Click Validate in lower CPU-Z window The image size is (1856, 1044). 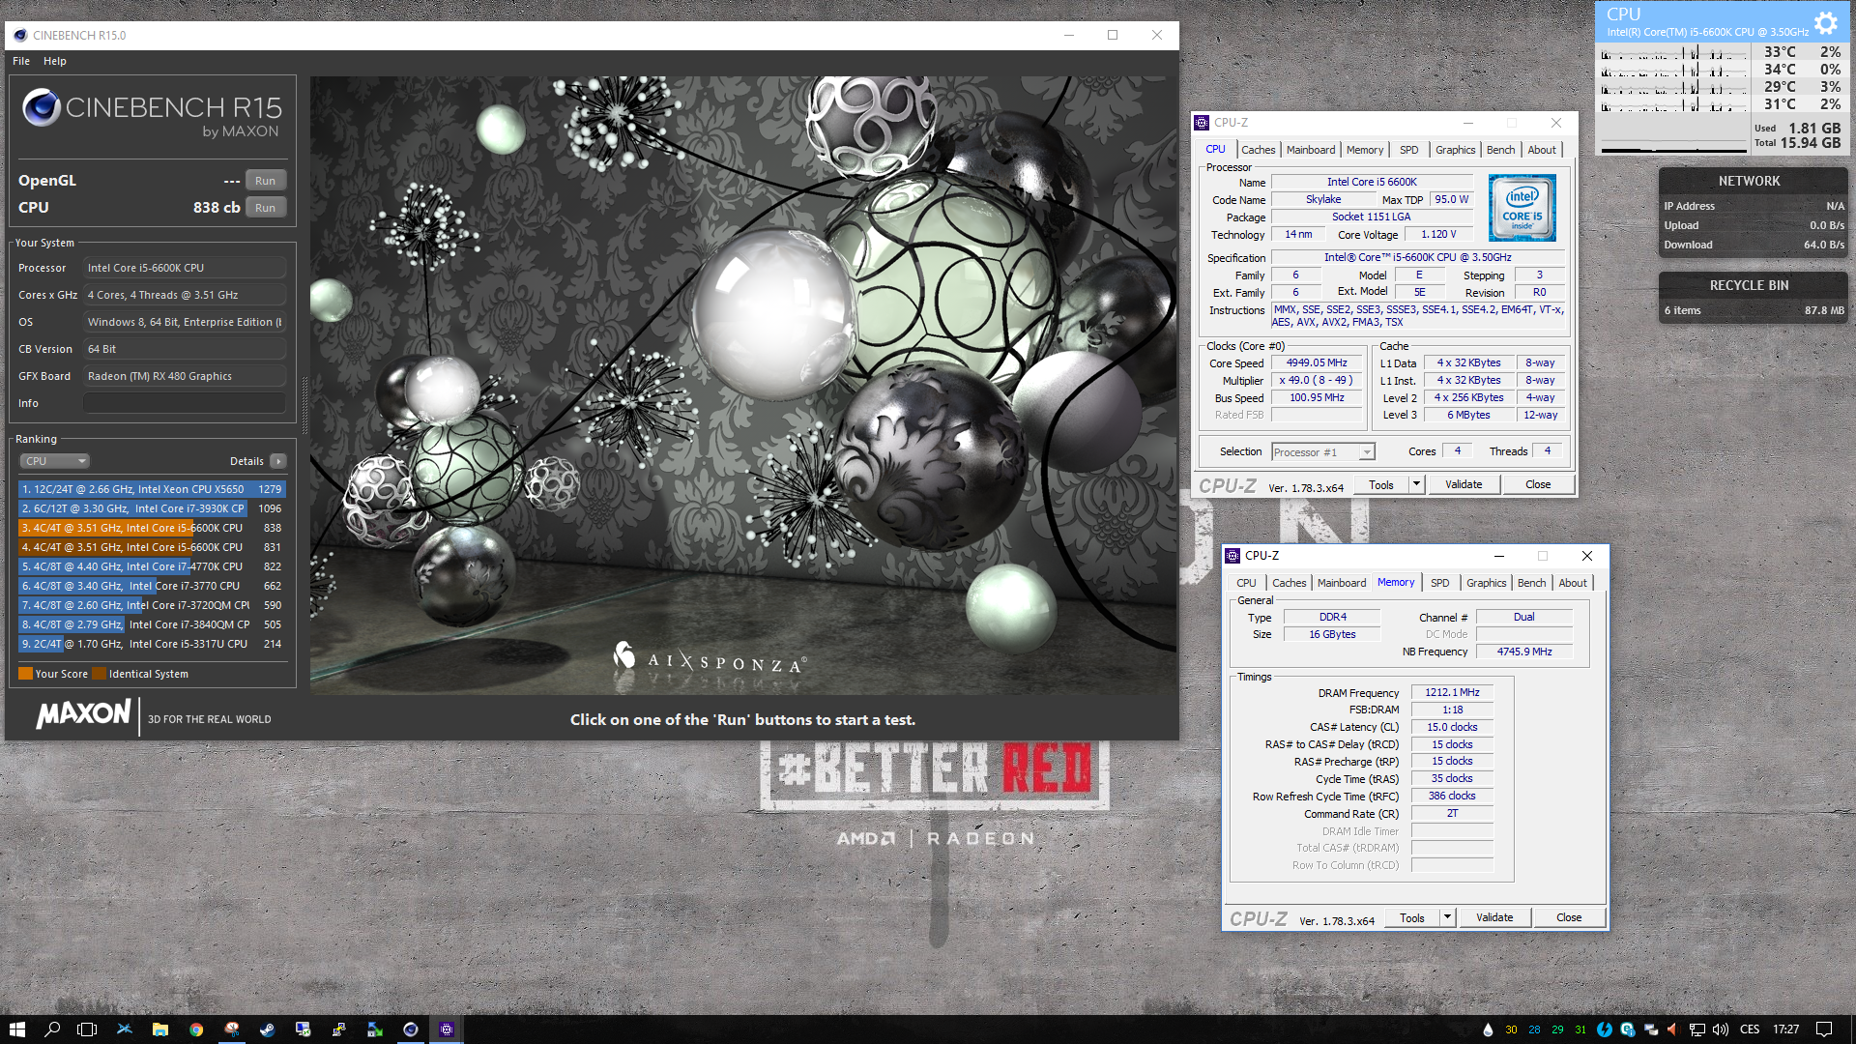tap(1494, 918)
